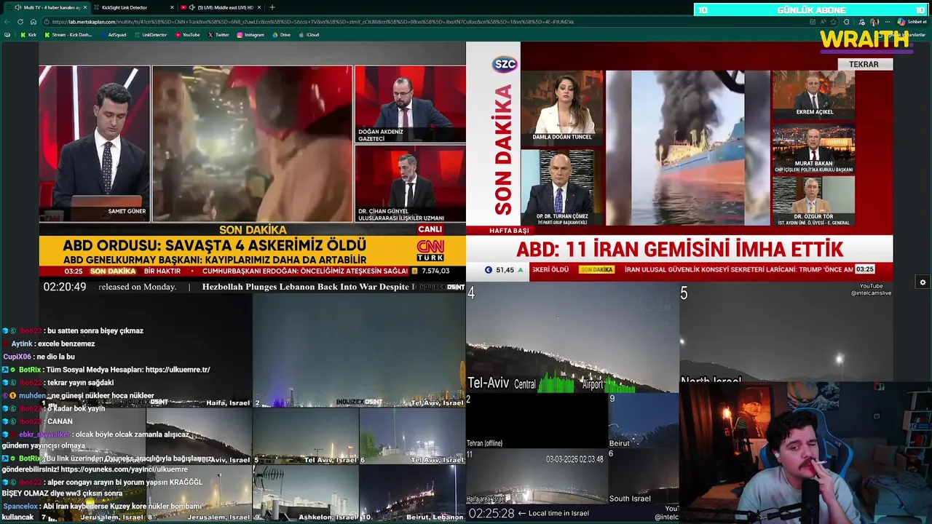Close the LIVE: Middle east tab
Screen dimensions: 932x524
pyautogui.click(x=259, y=7)
